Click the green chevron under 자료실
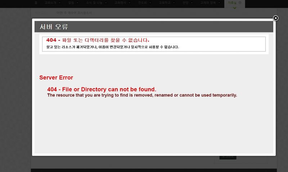 pyautogui.click(x=235, y=8)
